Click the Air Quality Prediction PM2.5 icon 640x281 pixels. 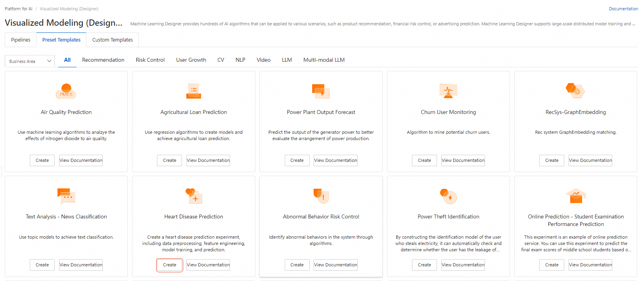click(66, 91)
